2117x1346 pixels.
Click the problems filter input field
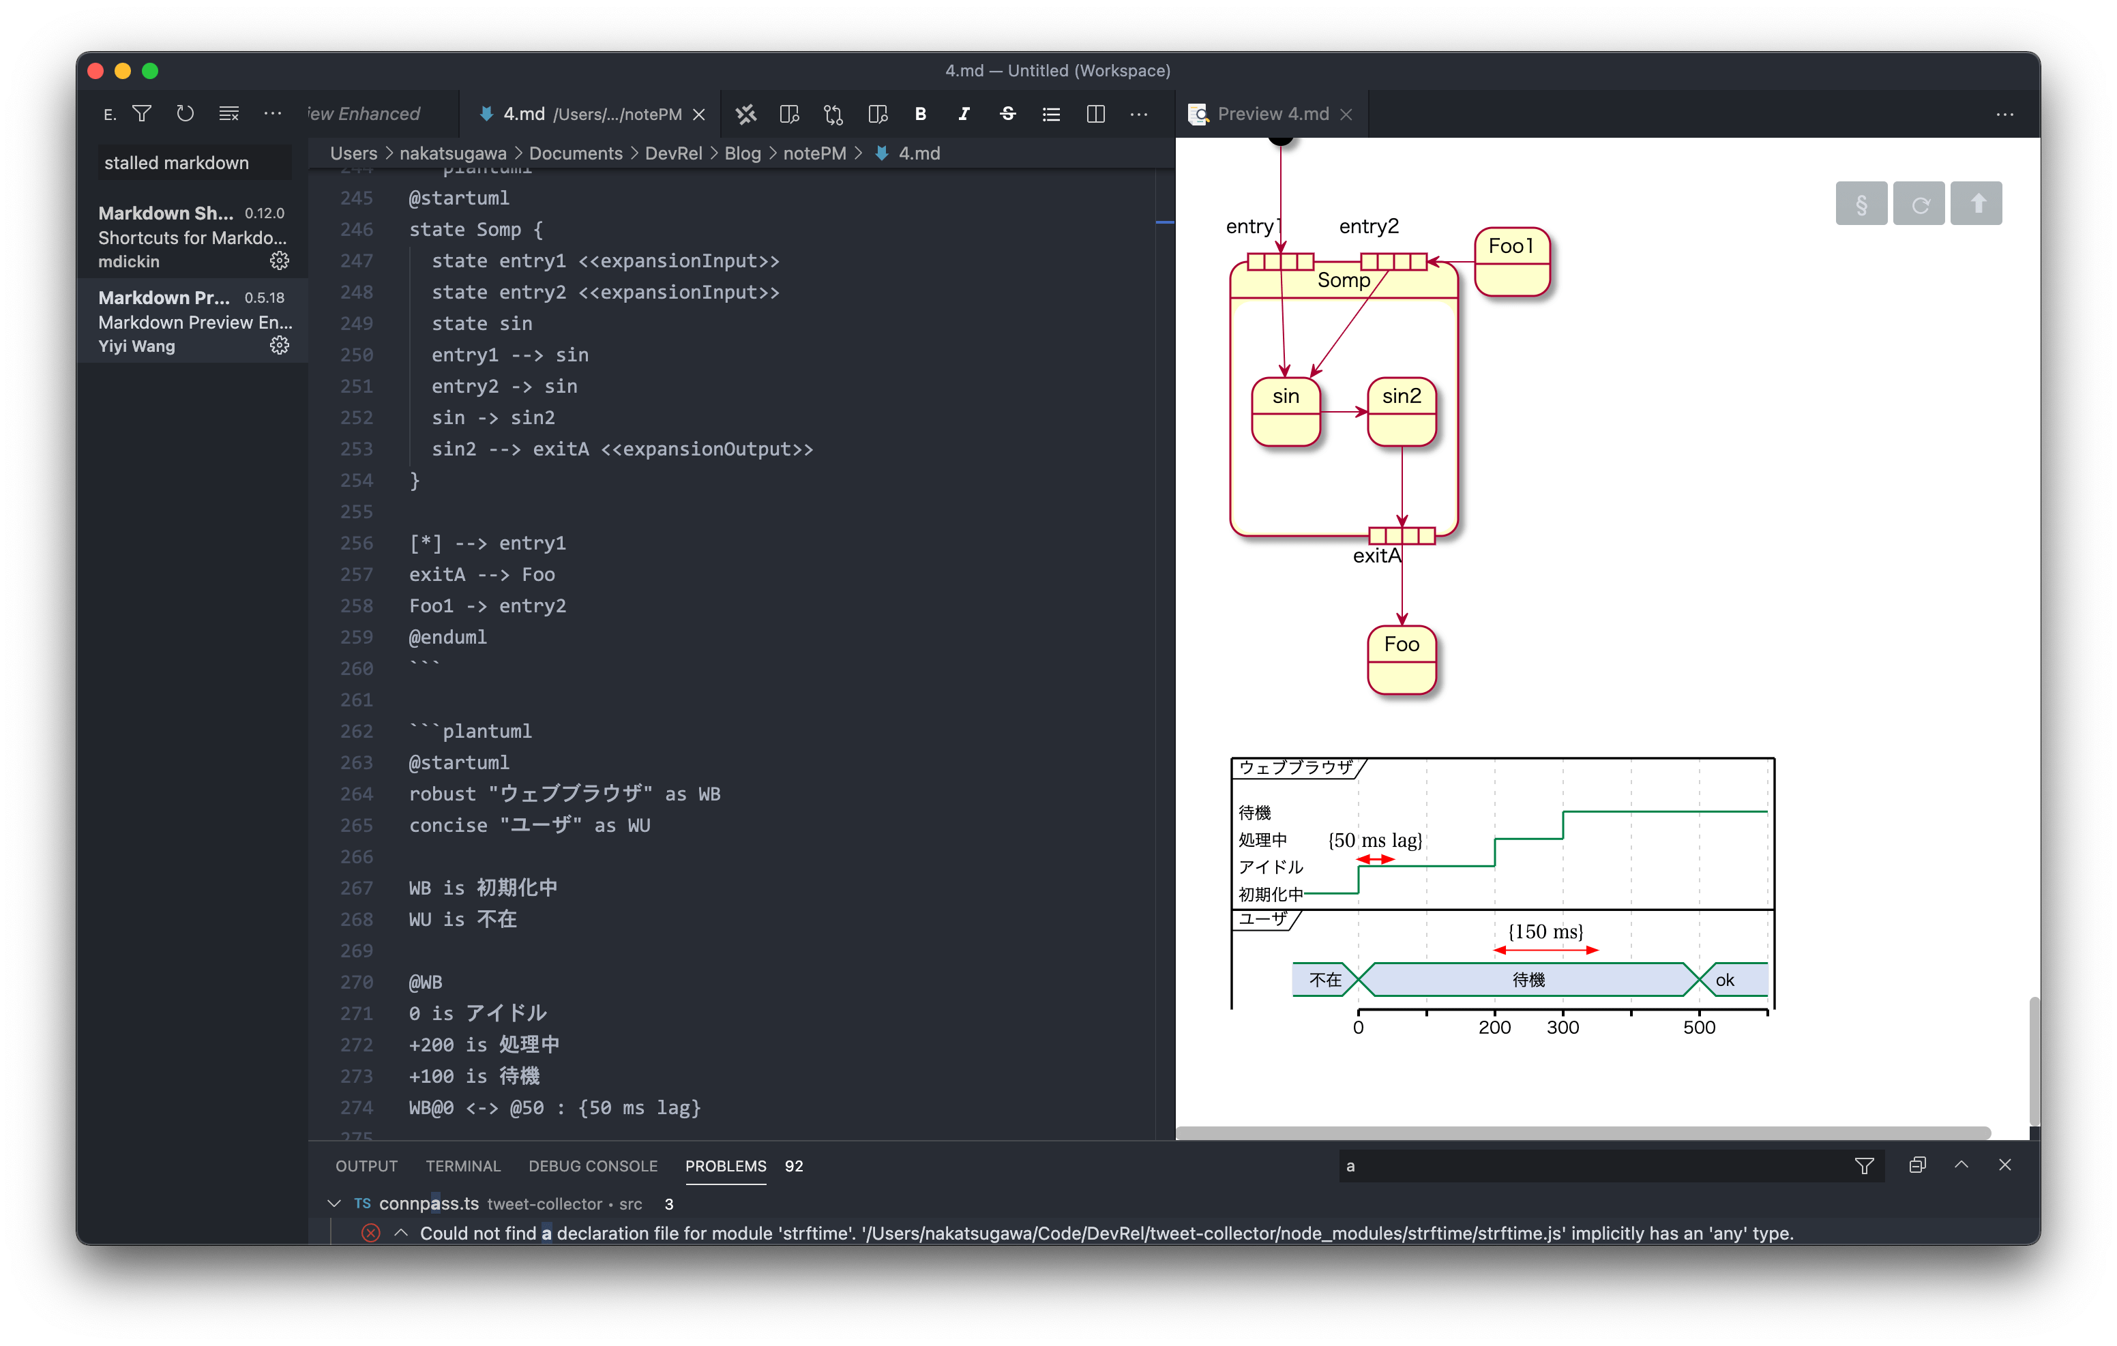tap(1582, 1166)
